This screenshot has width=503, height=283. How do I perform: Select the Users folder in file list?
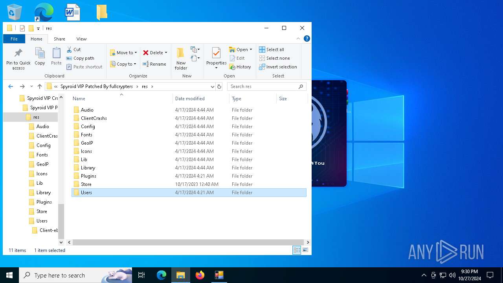[x=189, y=193]
